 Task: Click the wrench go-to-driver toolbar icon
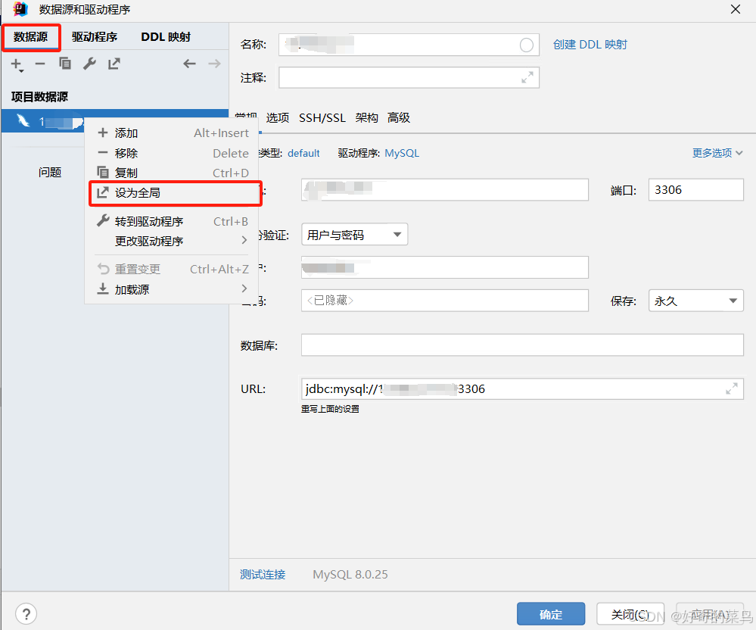(90, 64)
